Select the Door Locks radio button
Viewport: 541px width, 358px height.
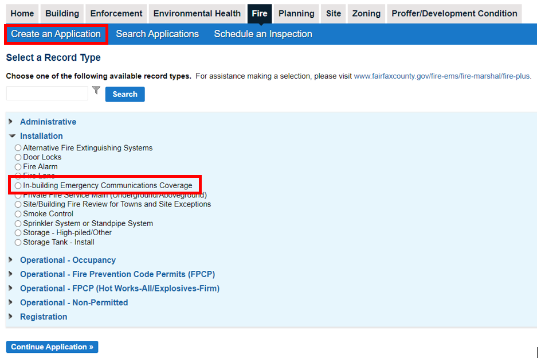pyautogui.click(x=18, y=157)
